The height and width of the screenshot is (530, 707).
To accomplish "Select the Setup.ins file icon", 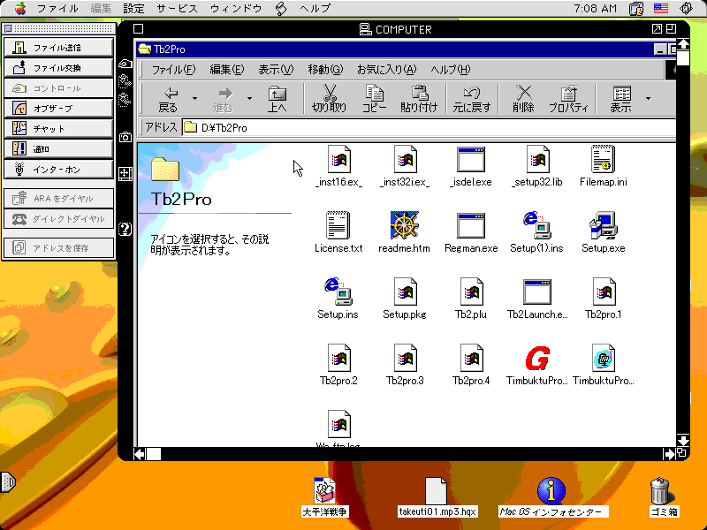I will pyautogui.click(x=338, y=291).
